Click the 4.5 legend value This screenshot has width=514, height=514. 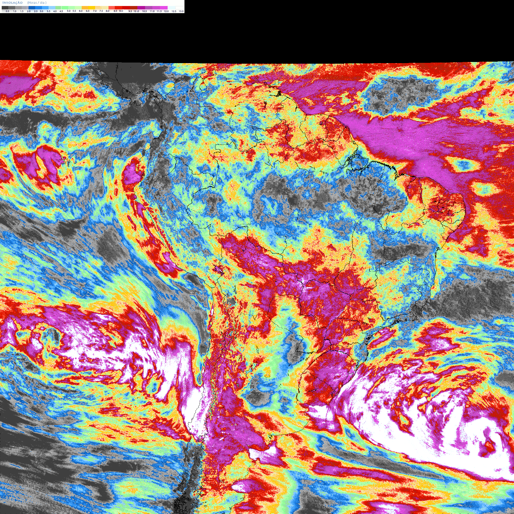[61, 11]
